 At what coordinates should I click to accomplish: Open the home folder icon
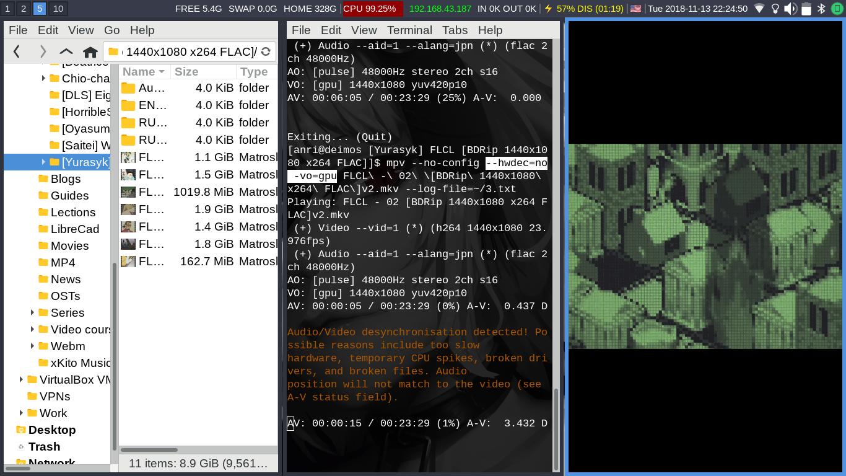[x=90, y=51]
